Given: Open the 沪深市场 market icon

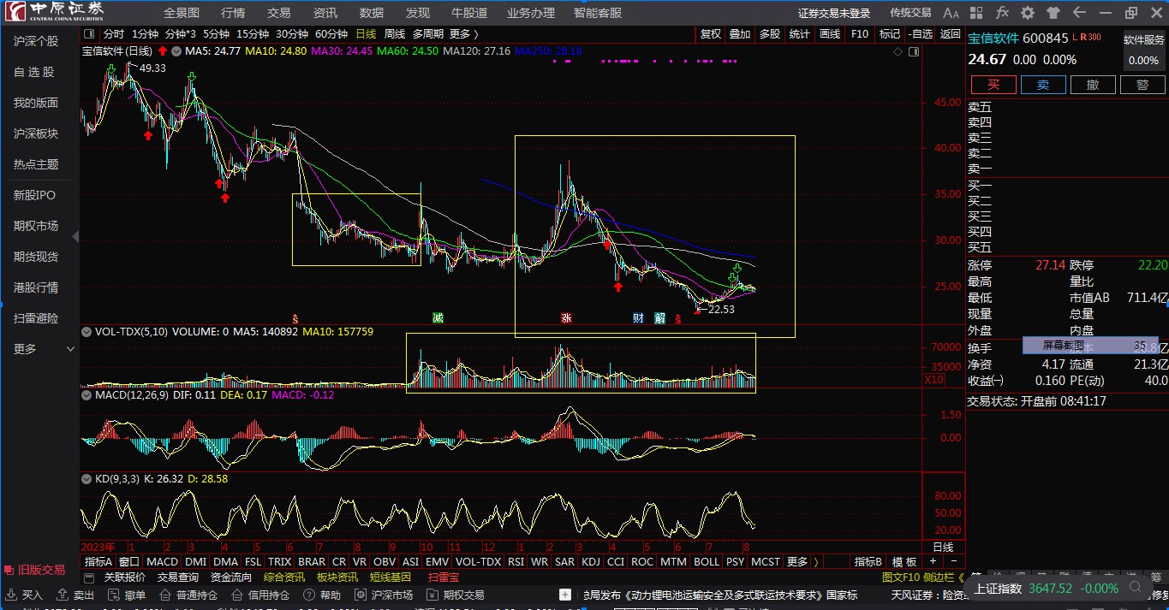Looking at the screenshot, I should (361, 595).
